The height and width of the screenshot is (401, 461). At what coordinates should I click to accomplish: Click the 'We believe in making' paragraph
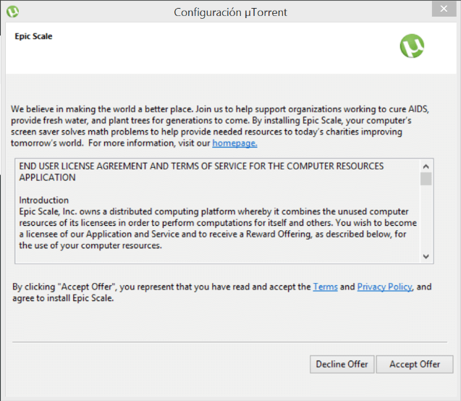[x=220, y=126]
